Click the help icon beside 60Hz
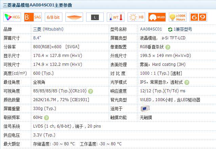216x149 pixels. click(46, 118)
